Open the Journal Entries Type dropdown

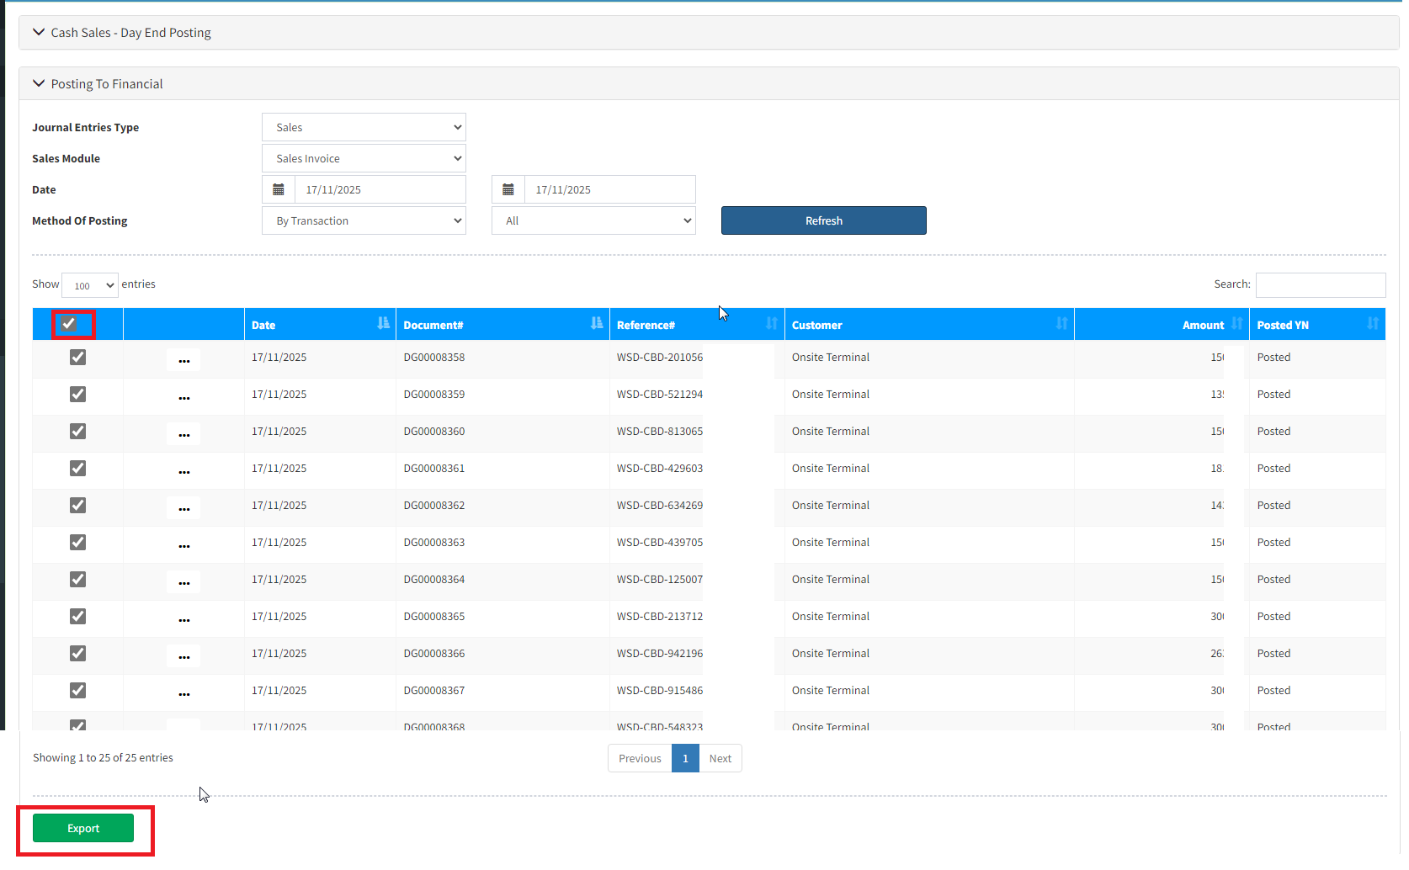(x=364, y=127)
